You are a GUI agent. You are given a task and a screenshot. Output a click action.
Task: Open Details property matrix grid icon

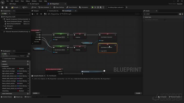[180, 14]
